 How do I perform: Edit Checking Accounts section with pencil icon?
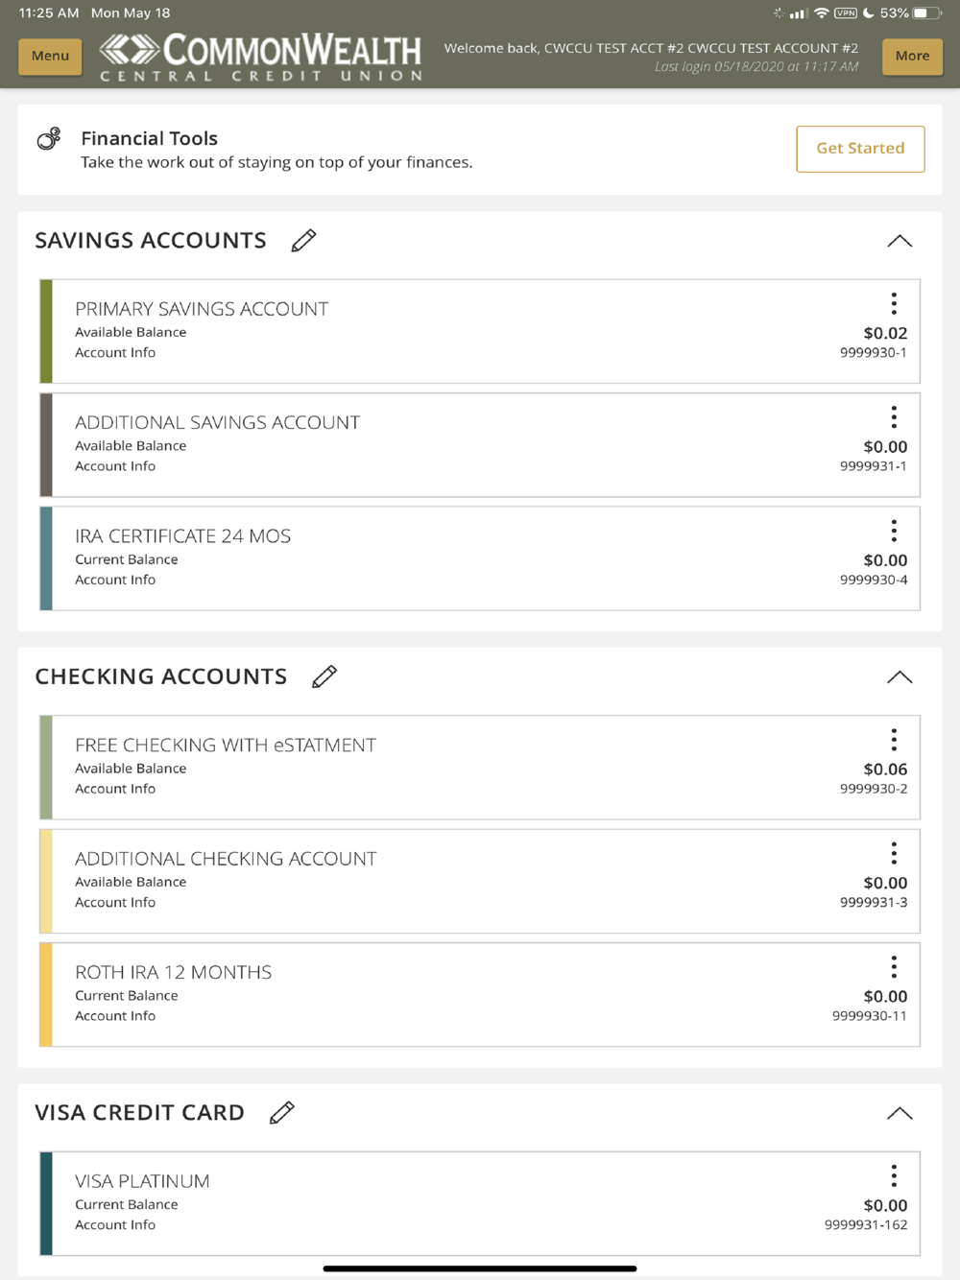324,676
